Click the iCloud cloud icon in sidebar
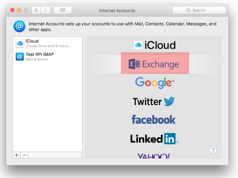The image size is (238, 178). [x=20, y=43]
